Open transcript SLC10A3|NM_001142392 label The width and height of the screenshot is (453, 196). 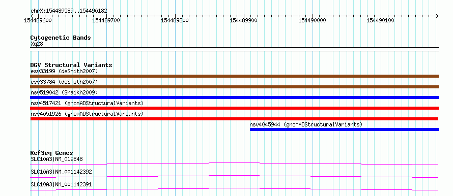coord(61,172)
